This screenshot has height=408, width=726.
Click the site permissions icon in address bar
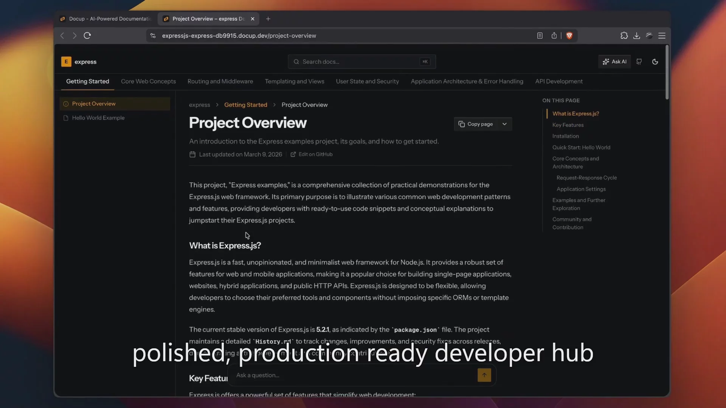153,36
